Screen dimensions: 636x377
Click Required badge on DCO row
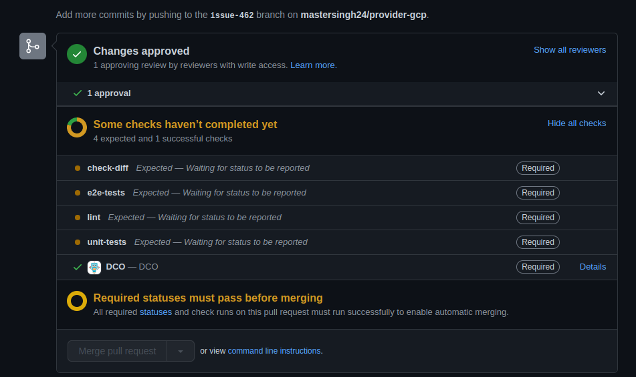[x=538, y=267]
